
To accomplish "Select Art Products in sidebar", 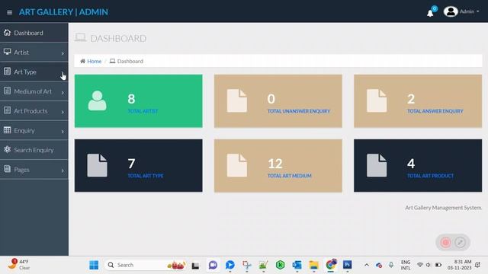I will pyautogui.click(x=34, y=111).
